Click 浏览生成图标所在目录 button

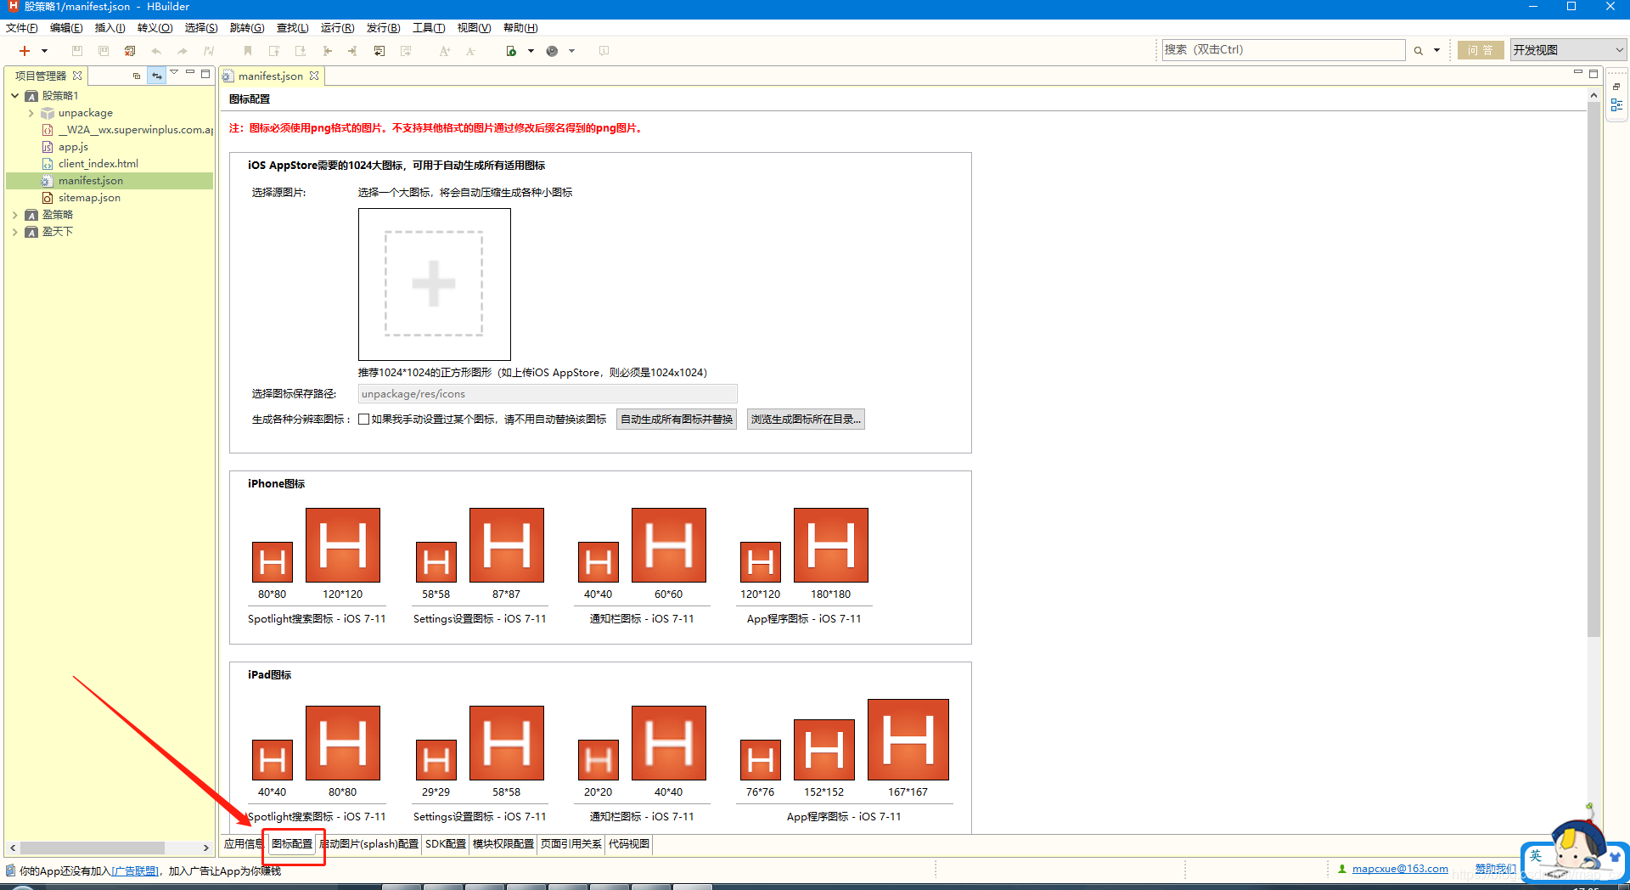(x=806, y=420)
